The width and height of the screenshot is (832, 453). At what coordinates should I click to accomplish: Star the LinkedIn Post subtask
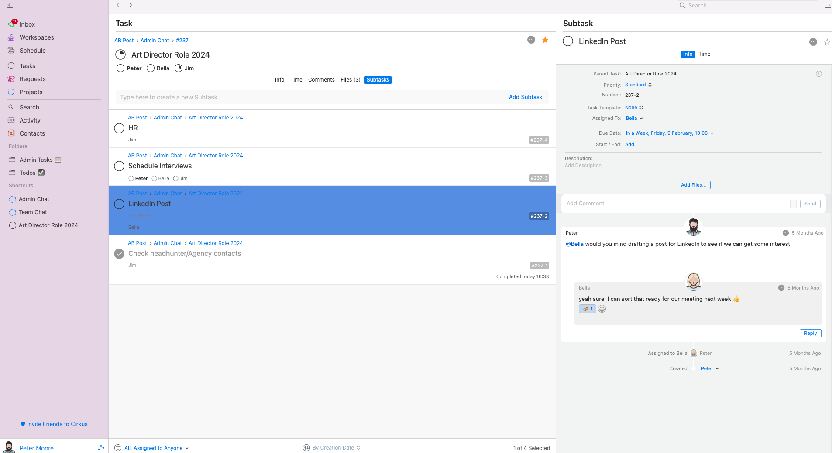point(827,42)
